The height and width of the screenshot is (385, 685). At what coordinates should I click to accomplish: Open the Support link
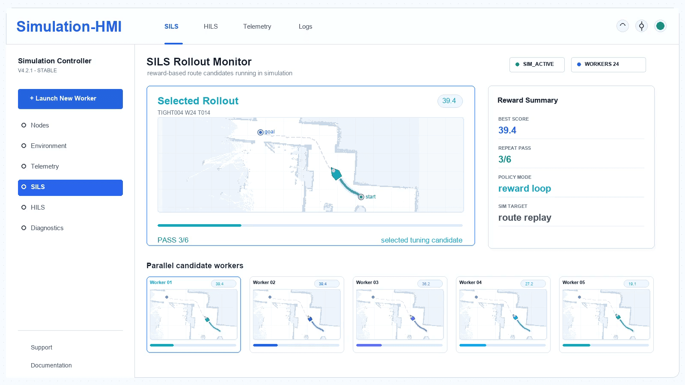click(x=41, y=347)
